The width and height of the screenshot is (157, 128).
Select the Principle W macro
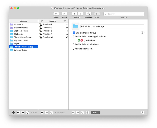tap(53, 37)
